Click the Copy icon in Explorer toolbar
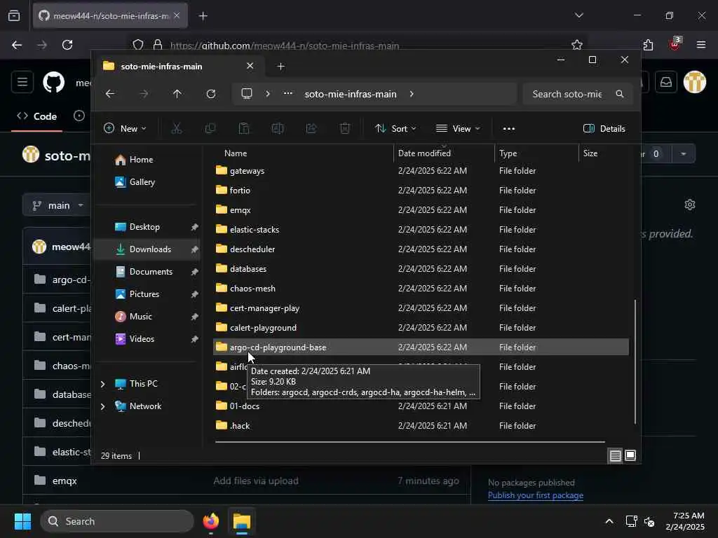The image size is (718, 538). pos(210,129)
